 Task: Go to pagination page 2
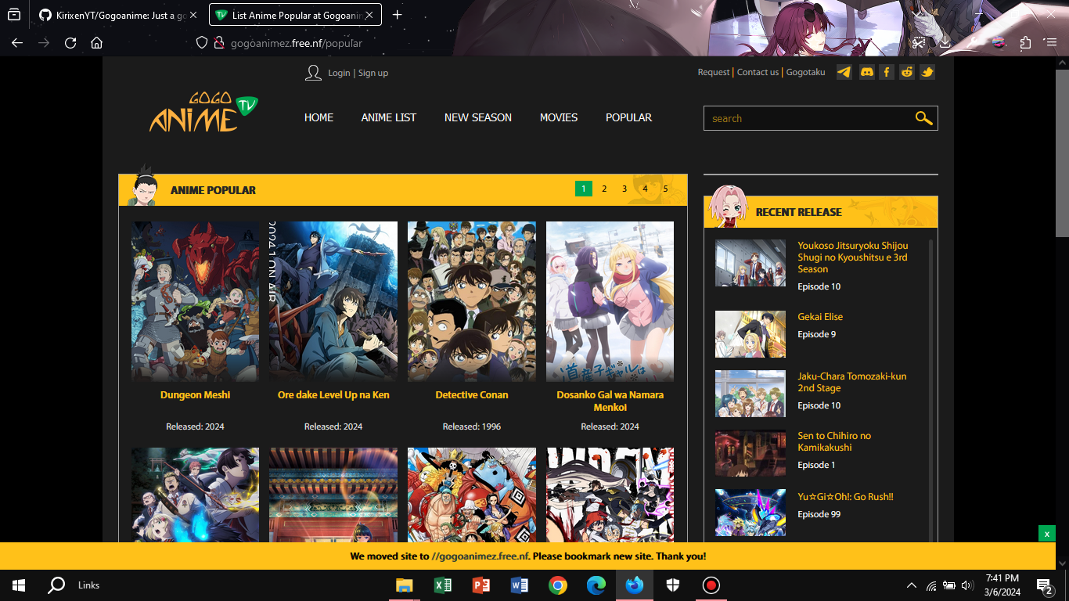click(604, 189)
